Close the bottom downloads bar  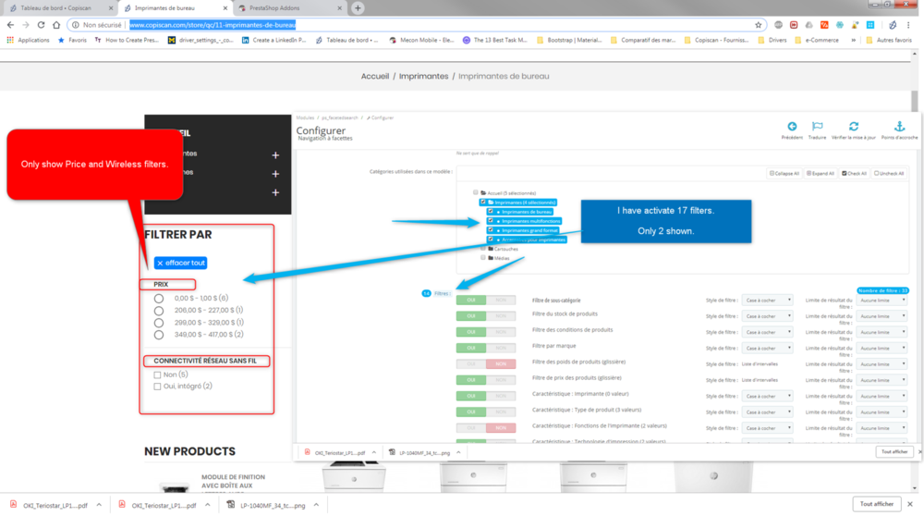910,504
